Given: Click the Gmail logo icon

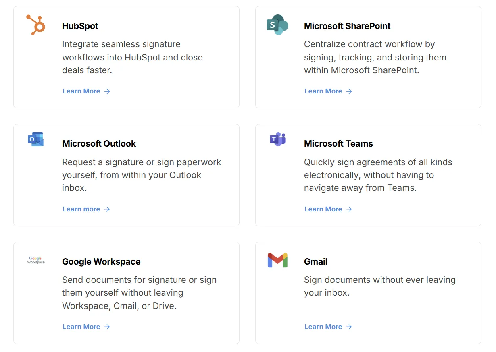Looking at the screenshot, I should [277, 261].
